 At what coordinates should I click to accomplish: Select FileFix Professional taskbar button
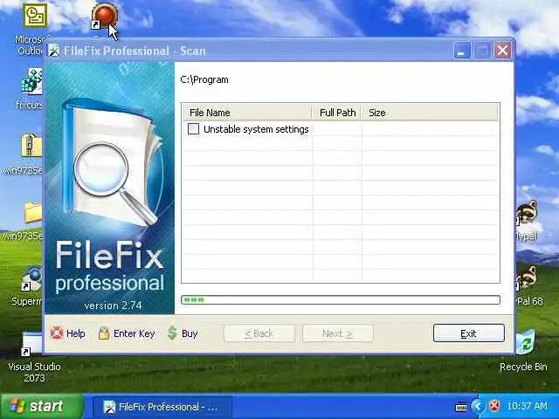click(162, 407)
